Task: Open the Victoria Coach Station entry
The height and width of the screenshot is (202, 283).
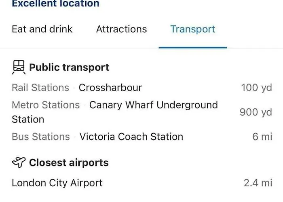Action: [131, 137]
